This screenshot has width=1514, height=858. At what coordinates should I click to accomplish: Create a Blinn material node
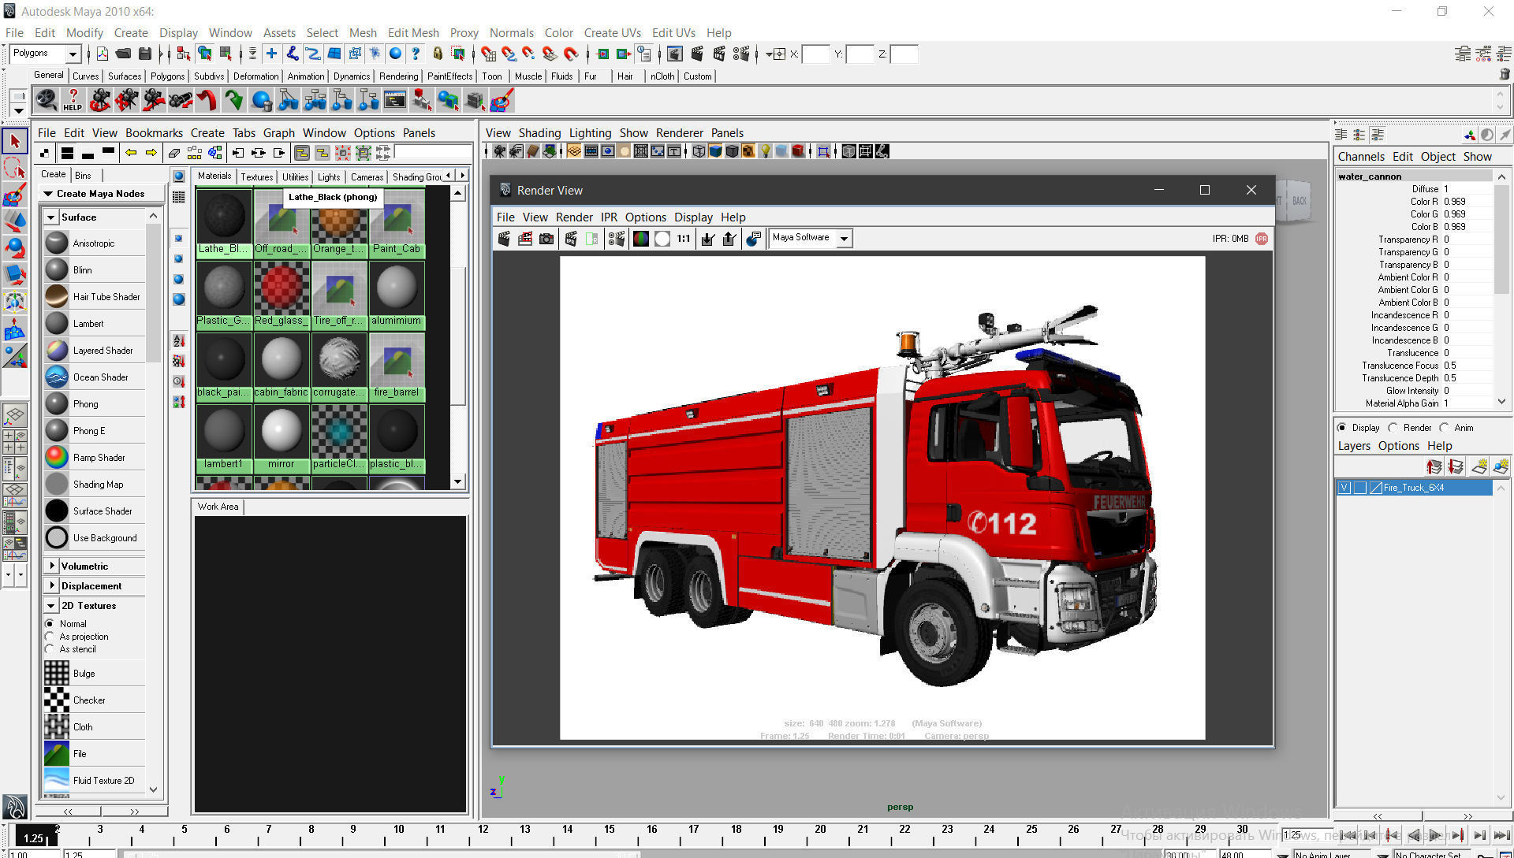(x=95, y=270)
